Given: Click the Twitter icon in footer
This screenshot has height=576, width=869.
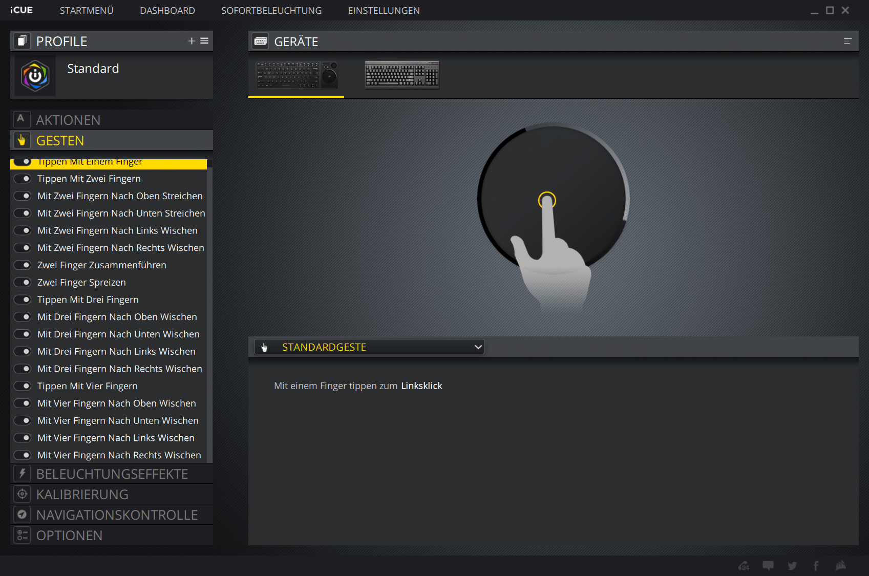Looking at the screenshot, I should coord(792,566).
